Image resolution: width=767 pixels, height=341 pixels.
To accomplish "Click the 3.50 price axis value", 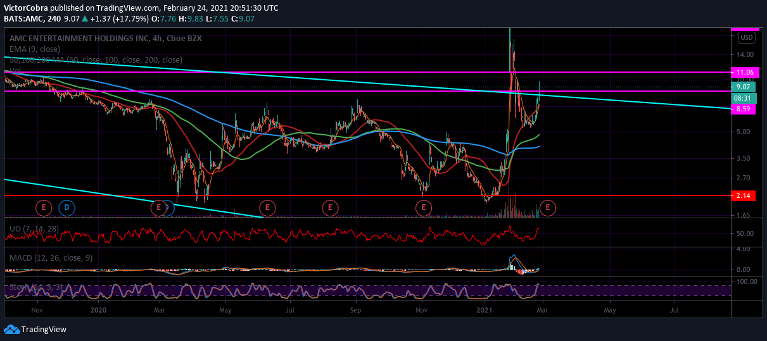I will click(x=745, y=159).
